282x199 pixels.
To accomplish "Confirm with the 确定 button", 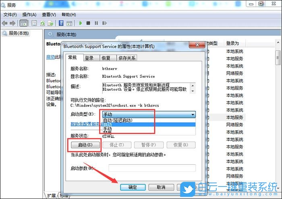I will click(x=133, y=187).
